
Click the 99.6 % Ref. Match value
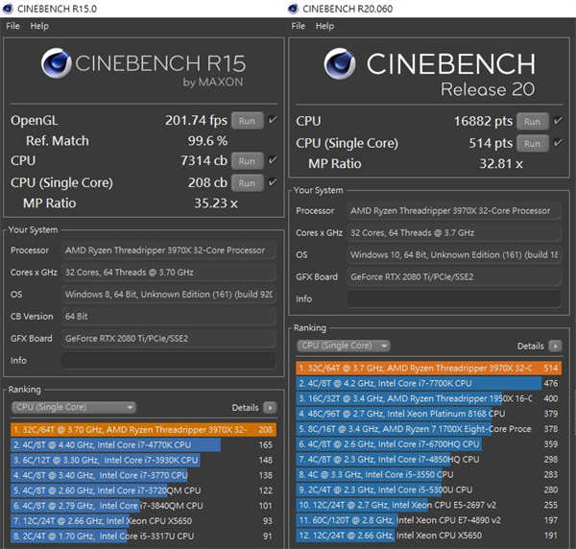[x=207, y=141]
